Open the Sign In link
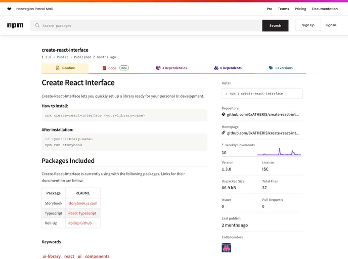Viewport: 348px width, 259px height. (x=331, y=25)
